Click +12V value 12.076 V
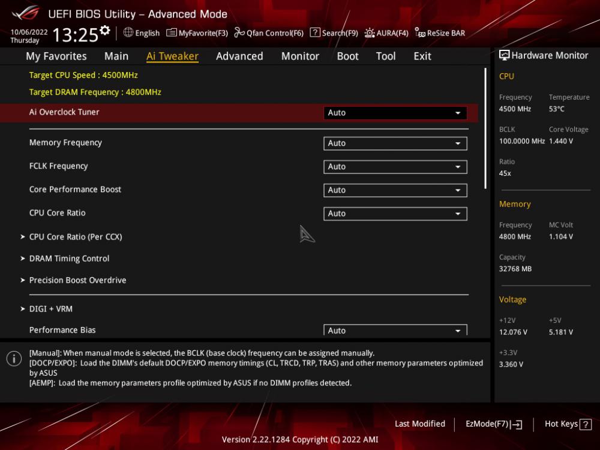 tap(513, 332)
